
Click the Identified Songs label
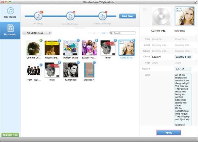pos(70,24)
